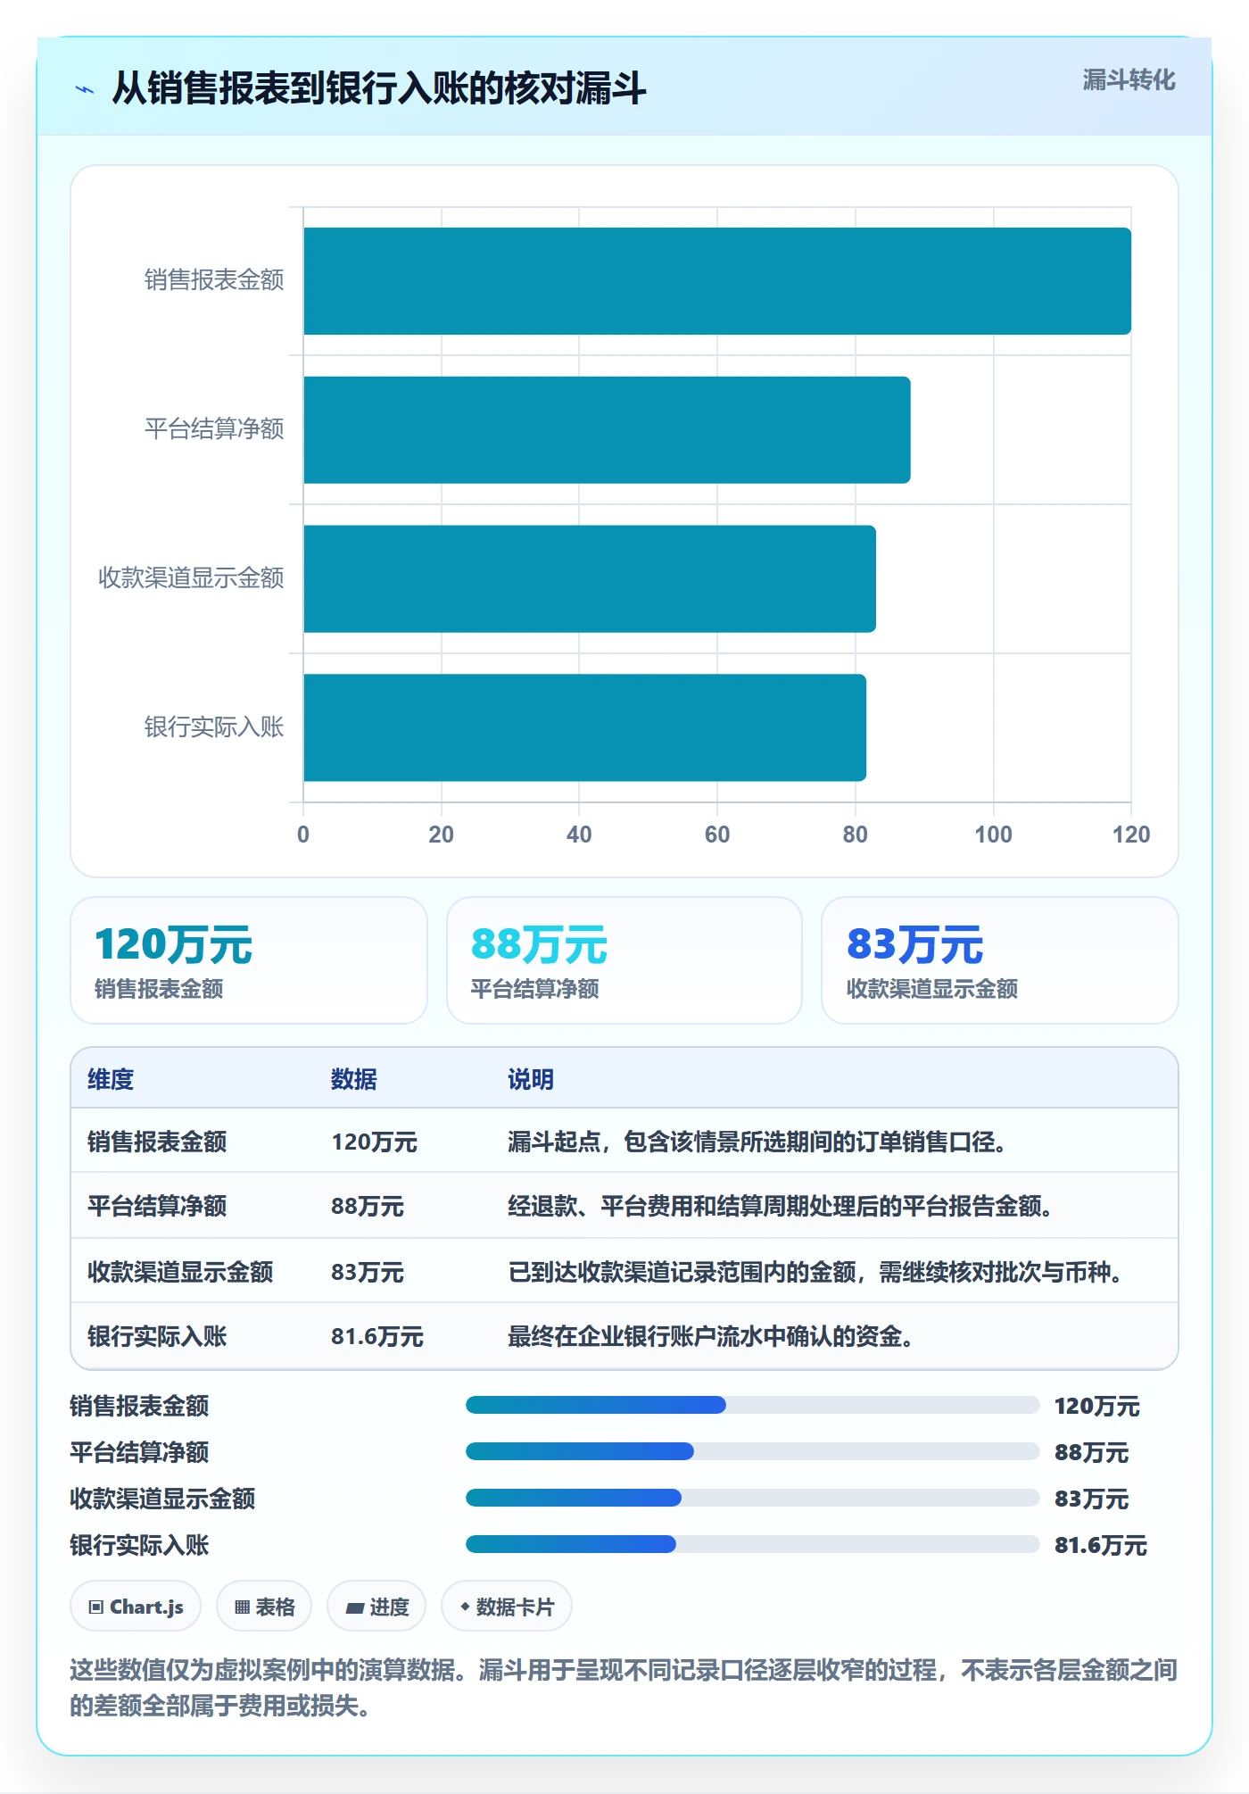Click the 销售报表金额 progress bar
Image resolution: width=1249 pixels, height=1794 pixels.
point(752,1406)
